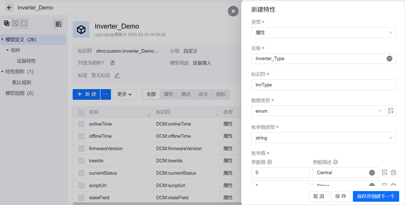Check the onlineTime row checkbox
Image resolution: width=405 pixels, height=205 pixels.
(x=81, y=124)
